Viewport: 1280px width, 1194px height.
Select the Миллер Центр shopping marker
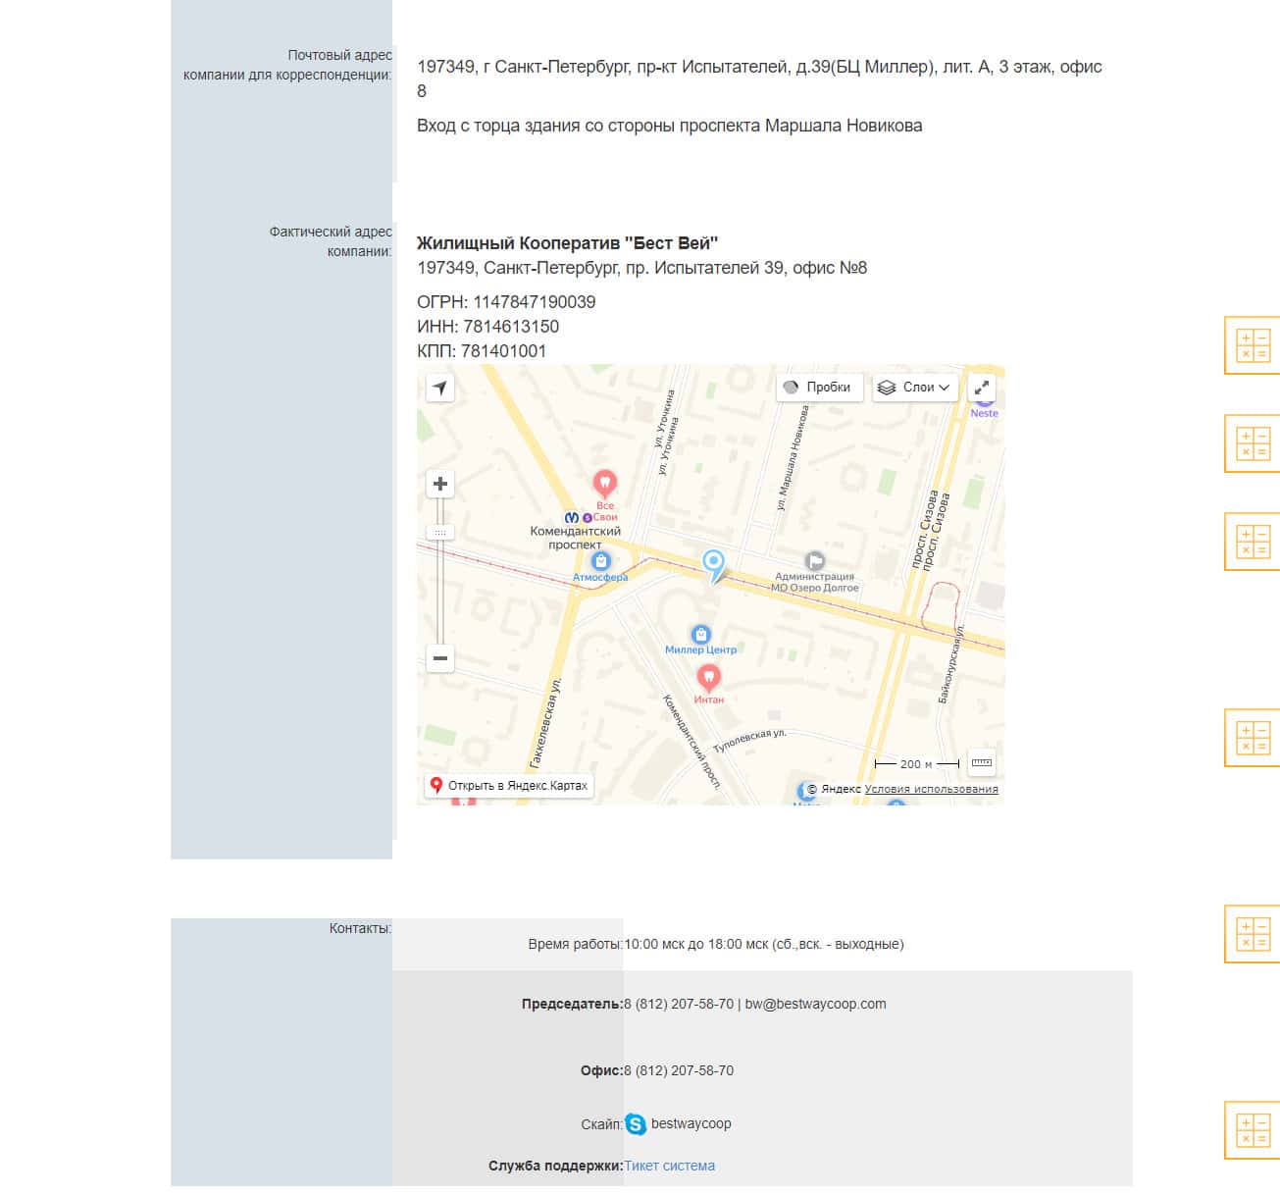point(700,635)
